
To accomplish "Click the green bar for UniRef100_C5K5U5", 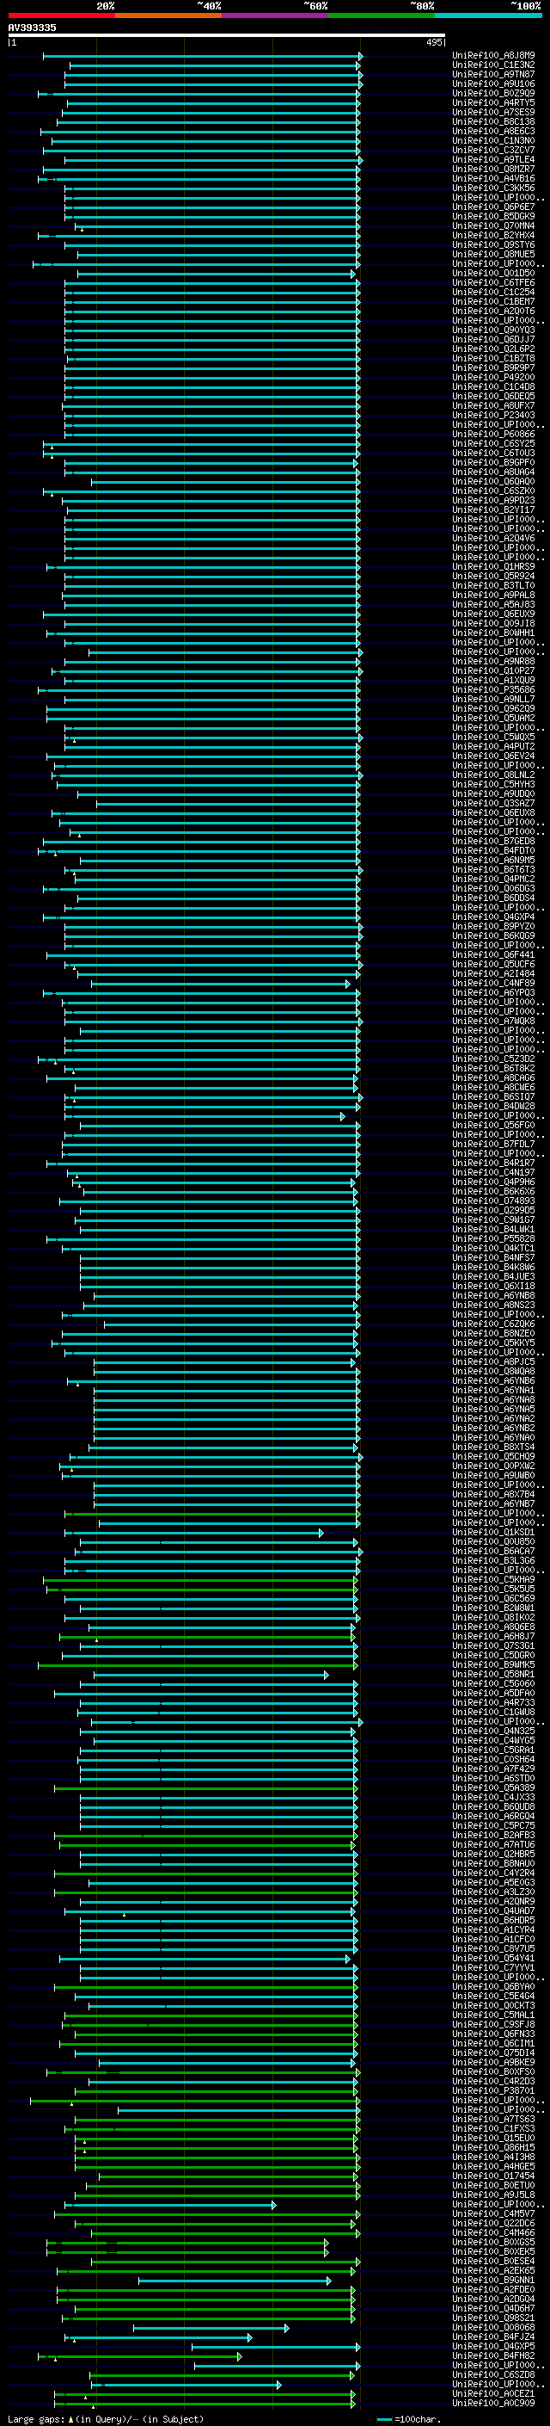I will click(201, 1590).
